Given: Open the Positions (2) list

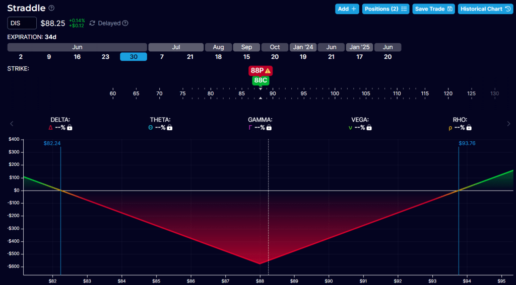Looking at the screenshot, I should coord(386,9).
